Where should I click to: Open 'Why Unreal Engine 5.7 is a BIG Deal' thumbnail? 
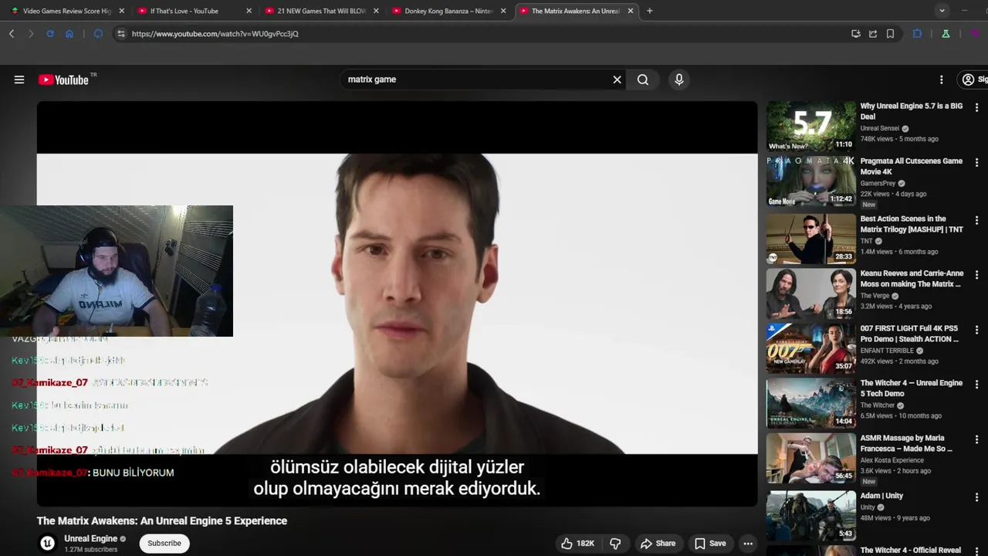click(x=810, y=127)
